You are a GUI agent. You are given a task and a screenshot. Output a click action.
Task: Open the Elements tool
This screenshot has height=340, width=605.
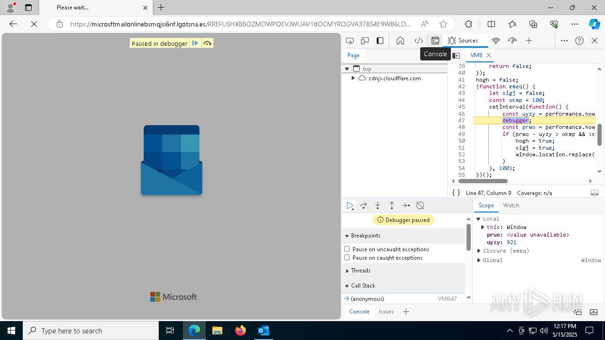pos(418,41)
